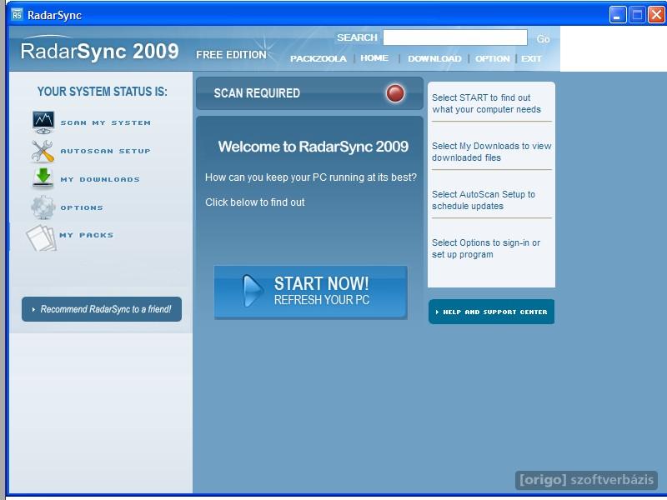Go to the Home menu item
This screenshot has height=500, width=667.
coord(374,57)
